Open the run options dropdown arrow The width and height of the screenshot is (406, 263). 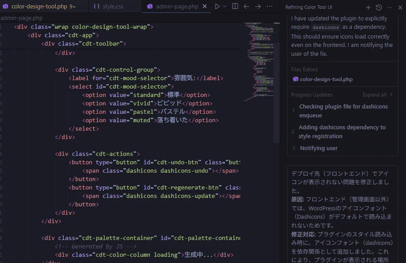pyautogui.click(x=225, y=7)
